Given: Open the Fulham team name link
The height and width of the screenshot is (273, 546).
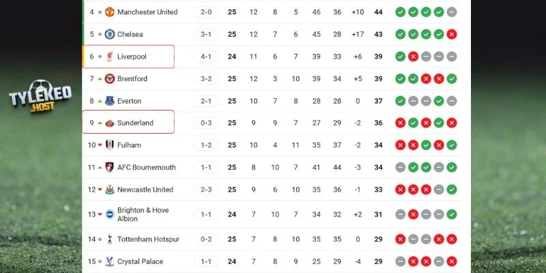Looking at the screenshot, I should pyautogui.click(x=129, y=145).
